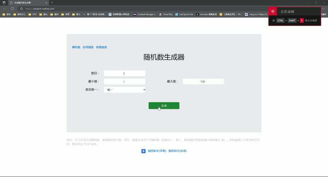Click the 数目 input field

click(x=125, y=73)
